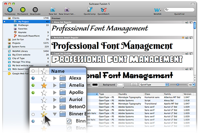
Task: Click the New Smart Set icon
Action: 67,10
